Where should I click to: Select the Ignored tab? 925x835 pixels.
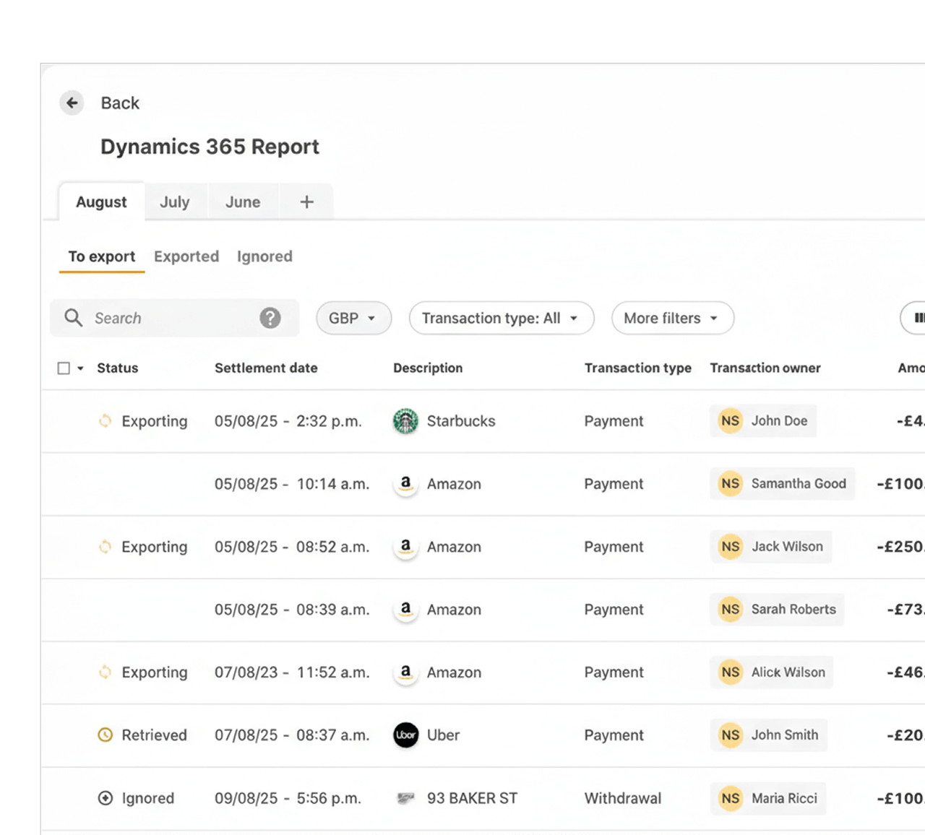(264, 256)
